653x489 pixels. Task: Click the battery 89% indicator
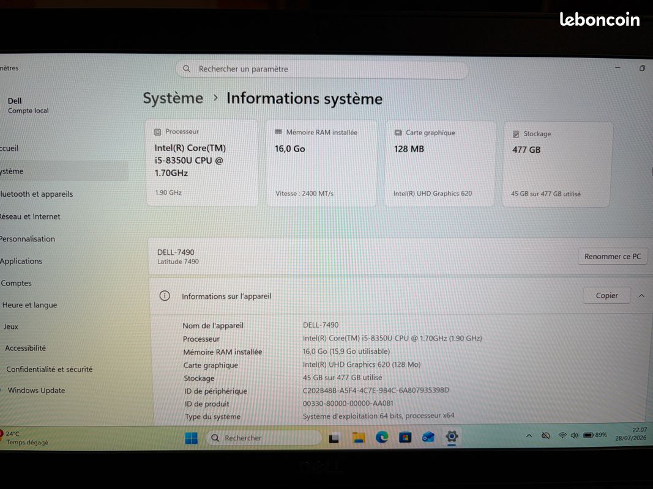(x=595, y=435)
